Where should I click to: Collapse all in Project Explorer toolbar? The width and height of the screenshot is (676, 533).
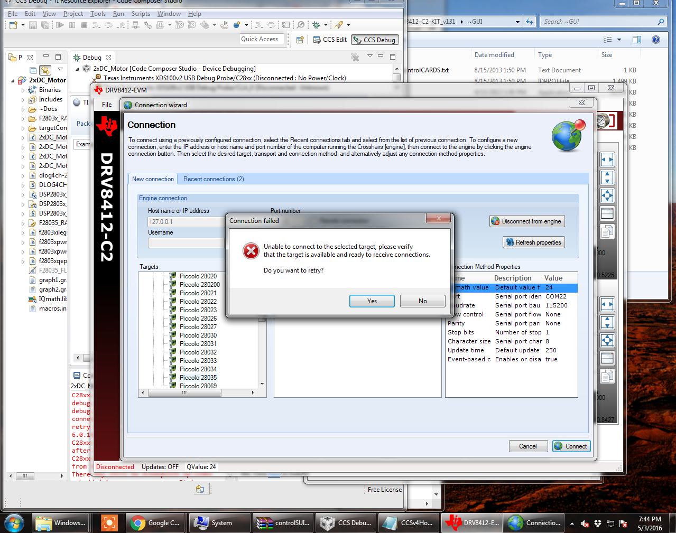(33, 70)
